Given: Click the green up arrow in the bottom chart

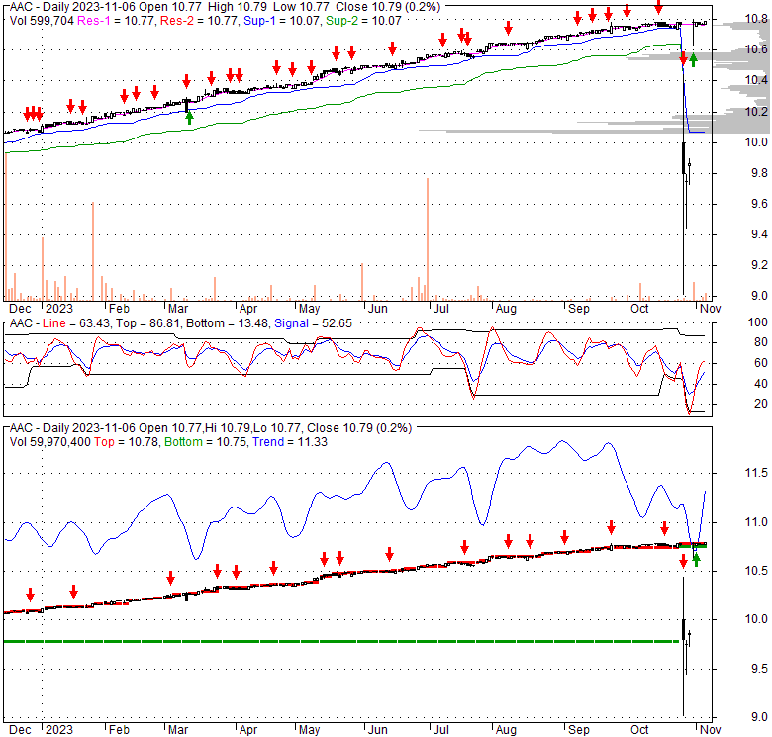Looking at the screenshot, I should tap(696, 560).
